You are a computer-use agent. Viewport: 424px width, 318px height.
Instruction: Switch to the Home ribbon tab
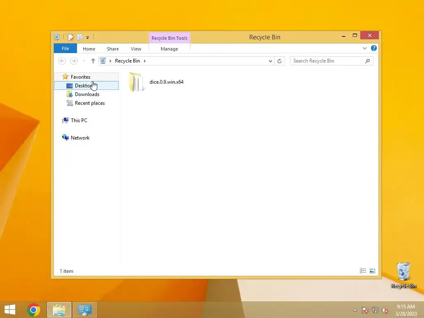tap(89, 49)
